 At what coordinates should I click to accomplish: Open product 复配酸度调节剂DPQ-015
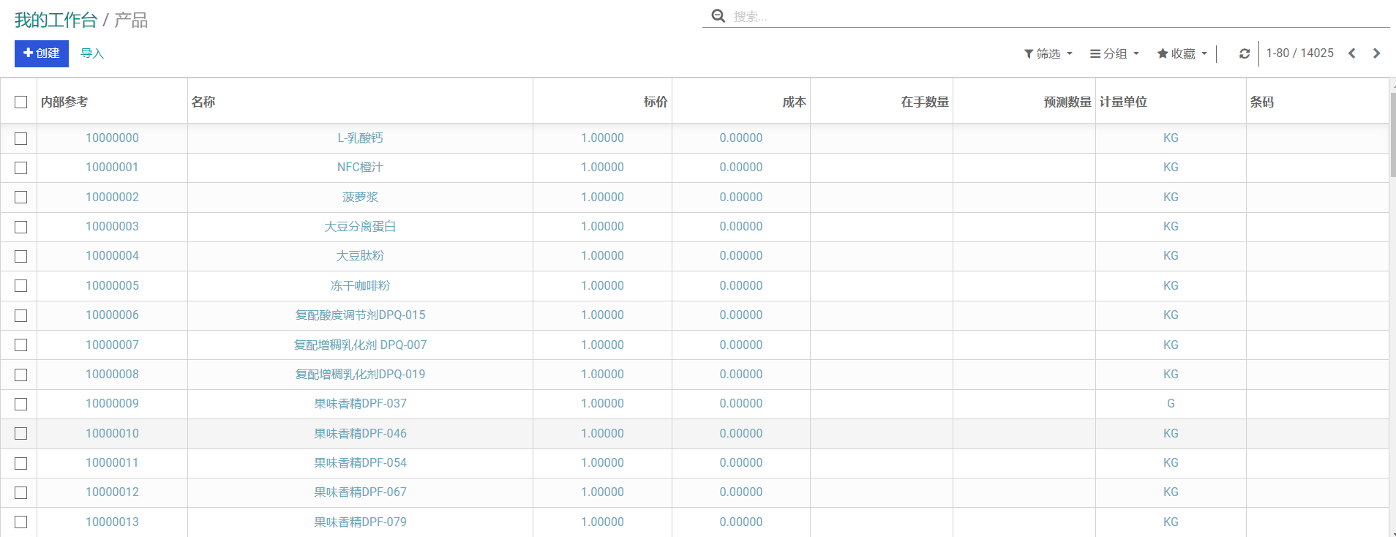pos(360,315)
